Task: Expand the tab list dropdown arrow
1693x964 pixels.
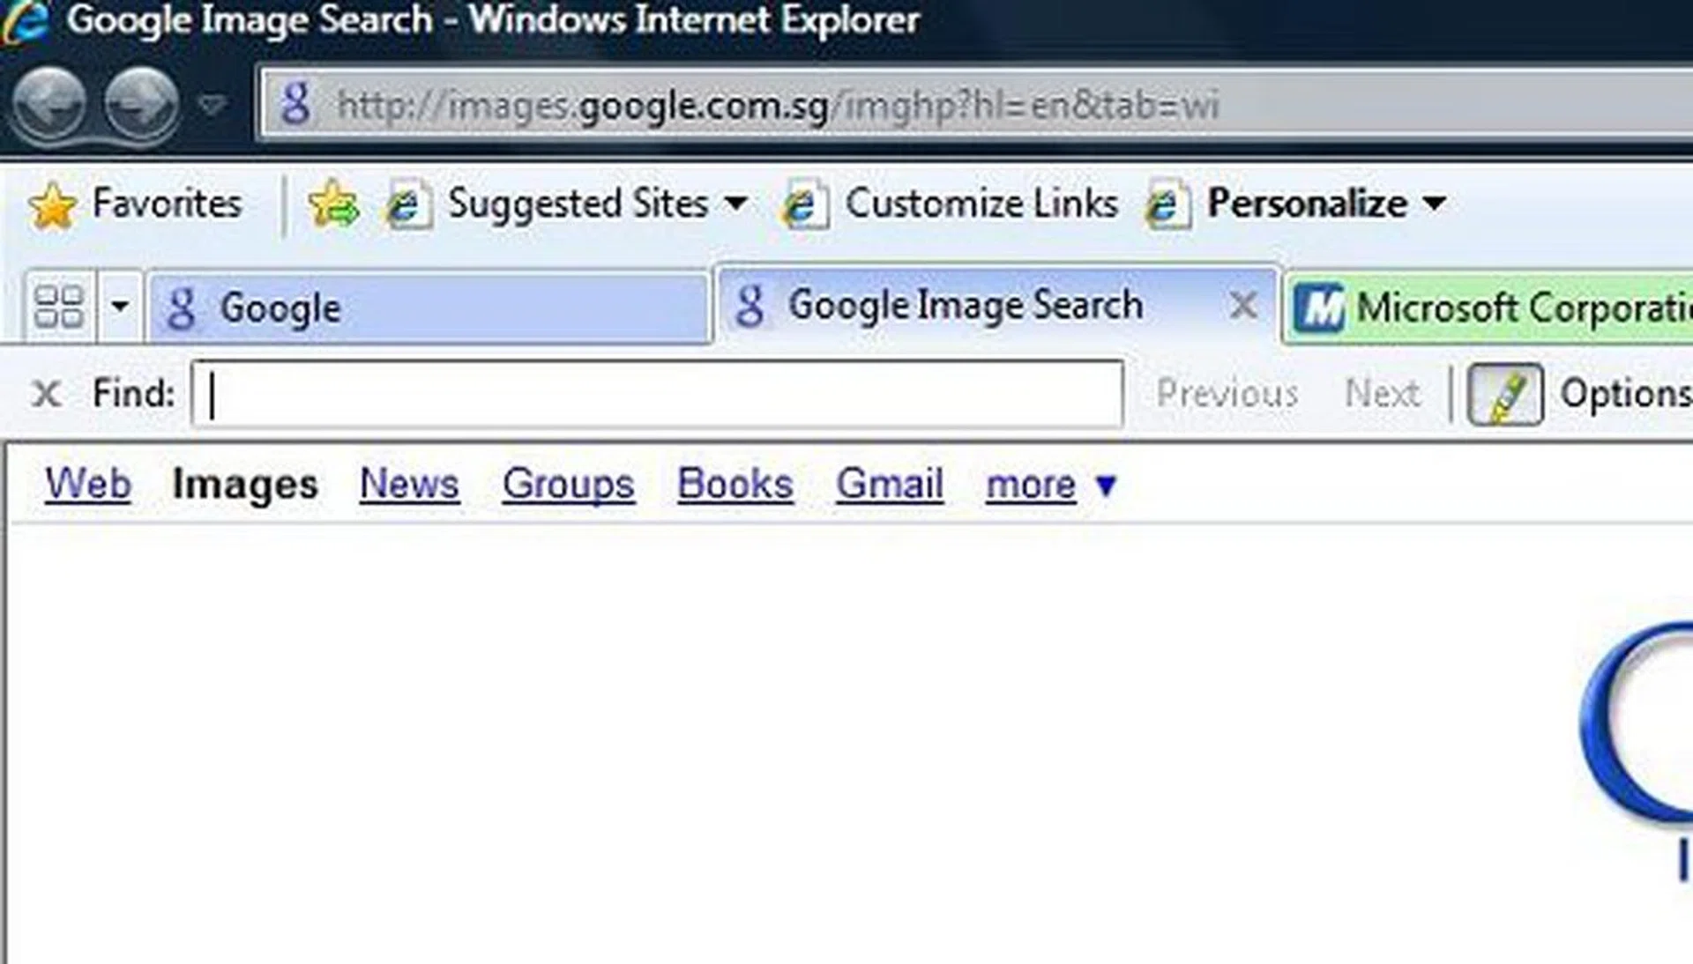Action: coord(120,308)
